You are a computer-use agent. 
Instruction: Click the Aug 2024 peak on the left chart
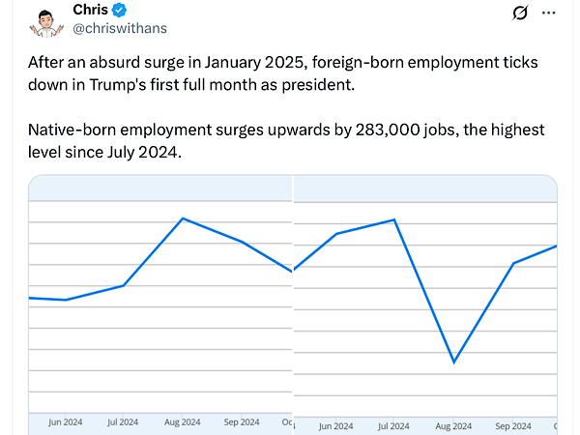[x=183, y=218]
